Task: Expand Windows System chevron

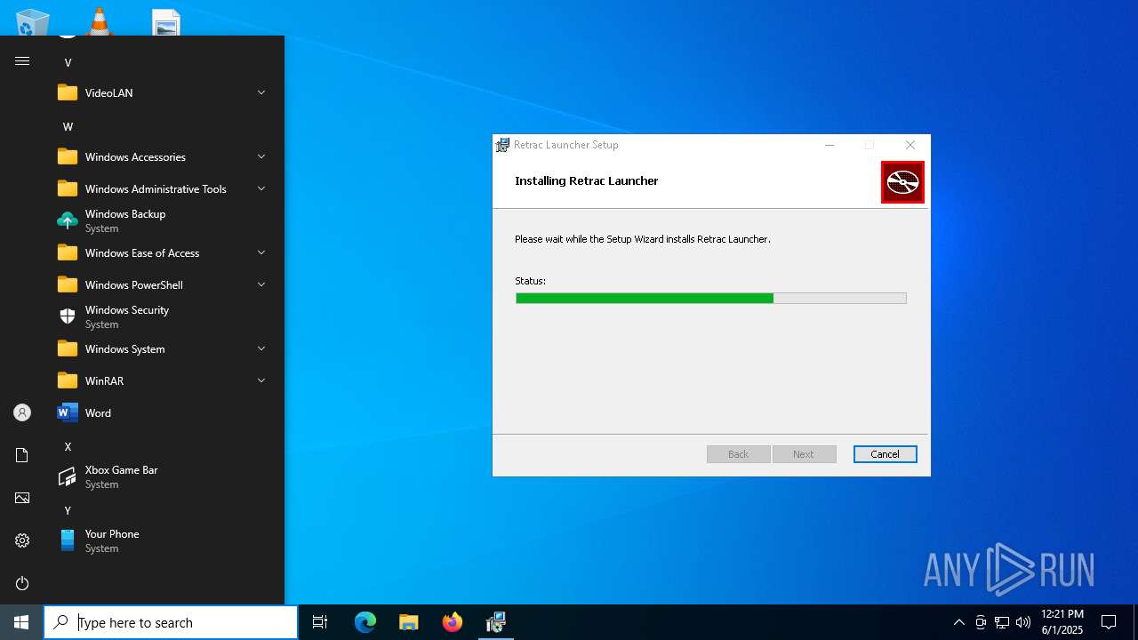Action: (261, 348)
